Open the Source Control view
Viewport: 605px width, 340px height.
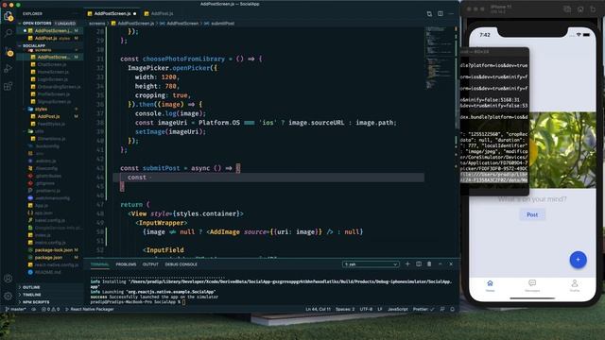[x=9, y=51]
